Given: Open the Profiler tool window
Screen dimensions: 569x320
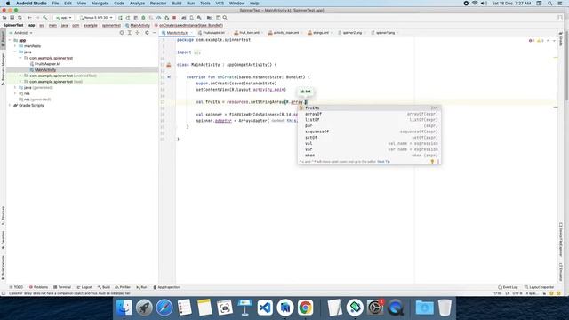Looking at the screenshot, I should coord(123,287).
